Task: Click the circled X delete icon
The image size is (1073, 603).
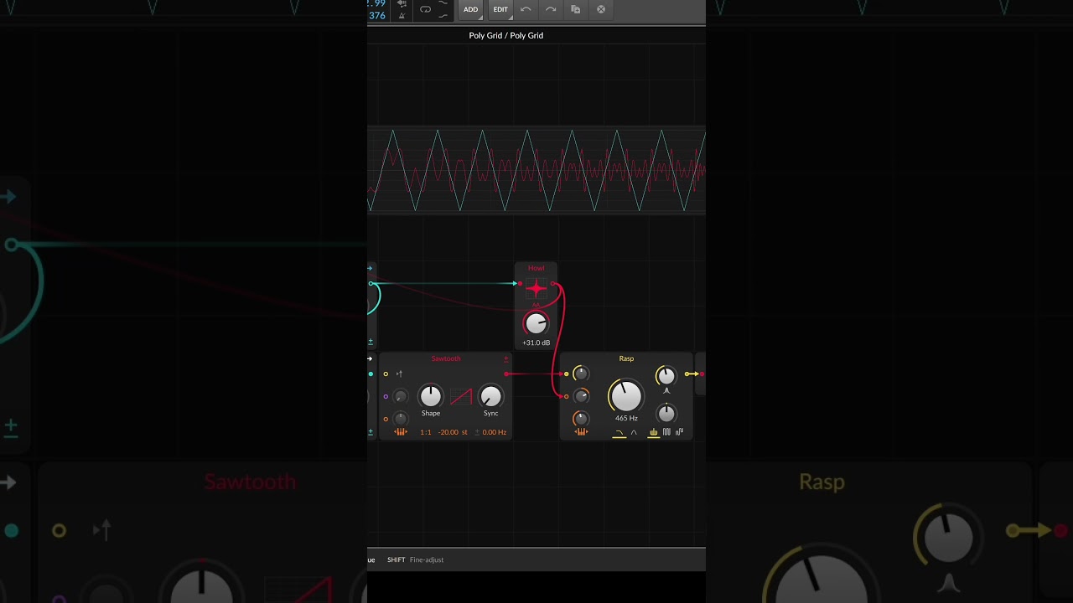Action: pyautogui.click(x=601, y=9)
